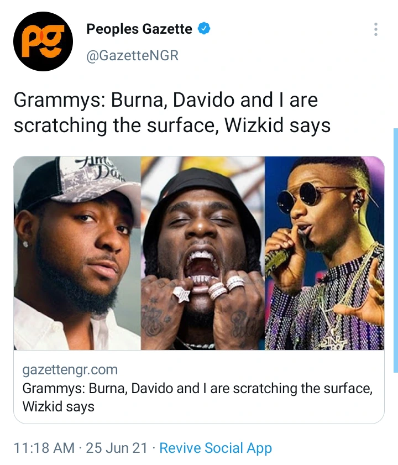Click the blue verified badge
The width and height of the screenshot is (398, 465).
click(x=204, y=28)
